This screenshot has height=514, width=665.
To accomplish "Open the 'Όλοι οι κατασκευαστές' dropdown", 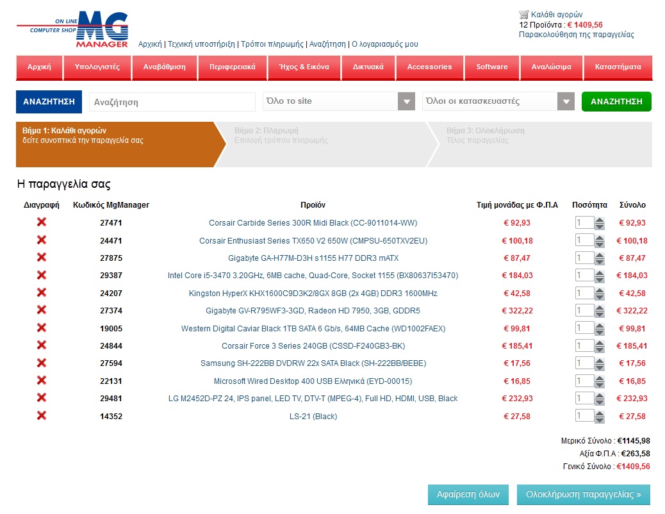I will (498, 101).
